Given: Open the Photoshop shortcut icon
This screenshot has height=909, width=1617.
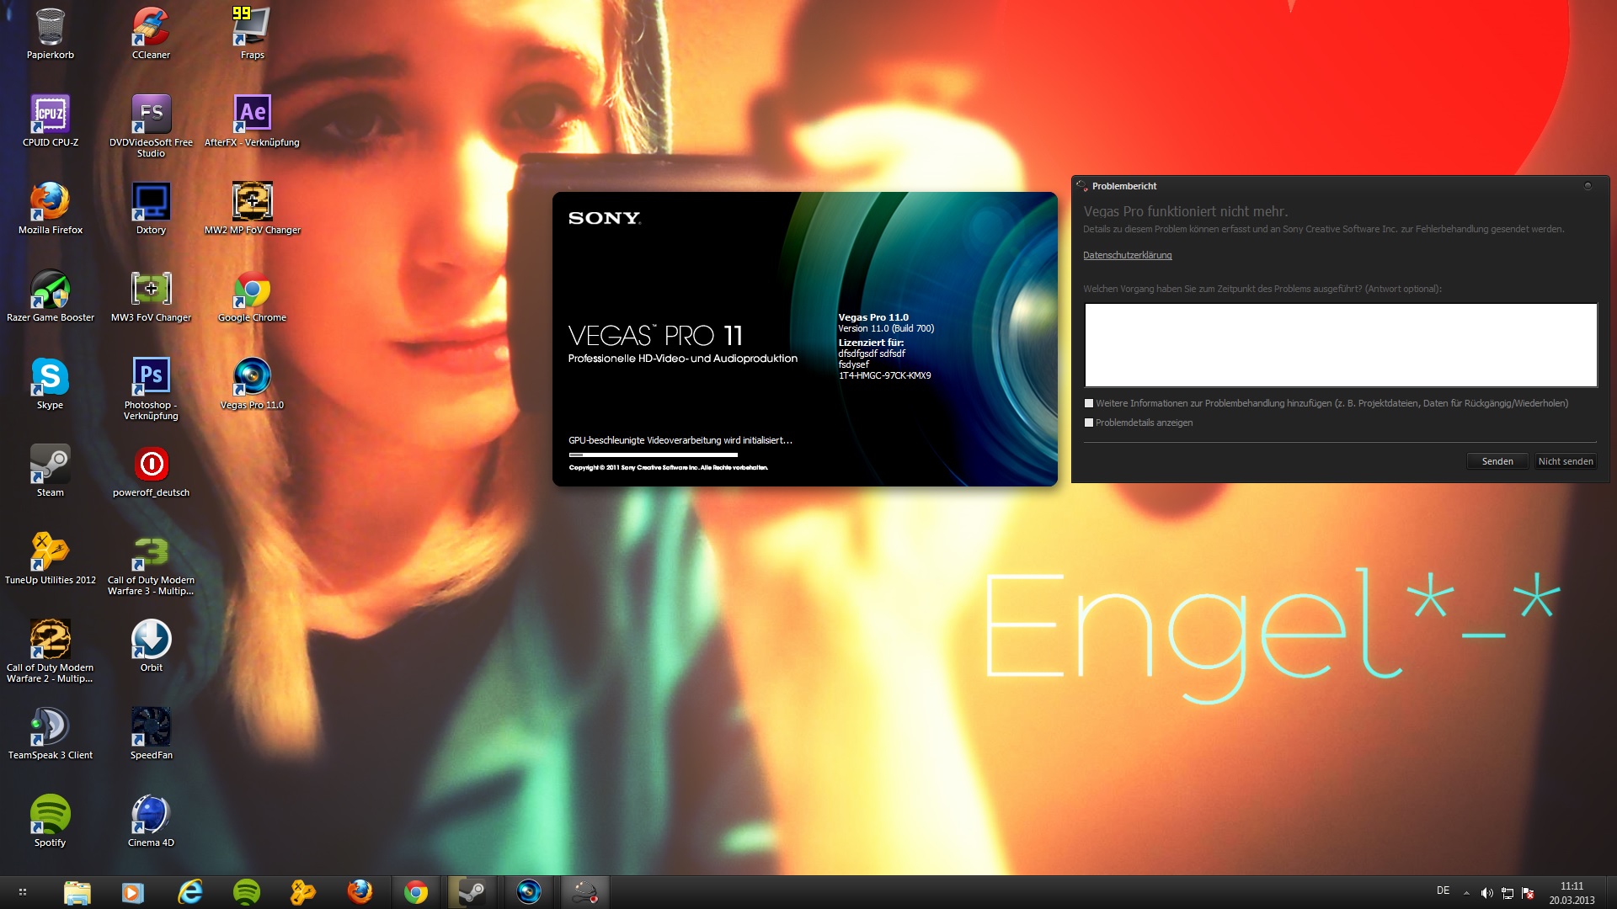Looking at the screenshot, I should [x=151, y=376].
